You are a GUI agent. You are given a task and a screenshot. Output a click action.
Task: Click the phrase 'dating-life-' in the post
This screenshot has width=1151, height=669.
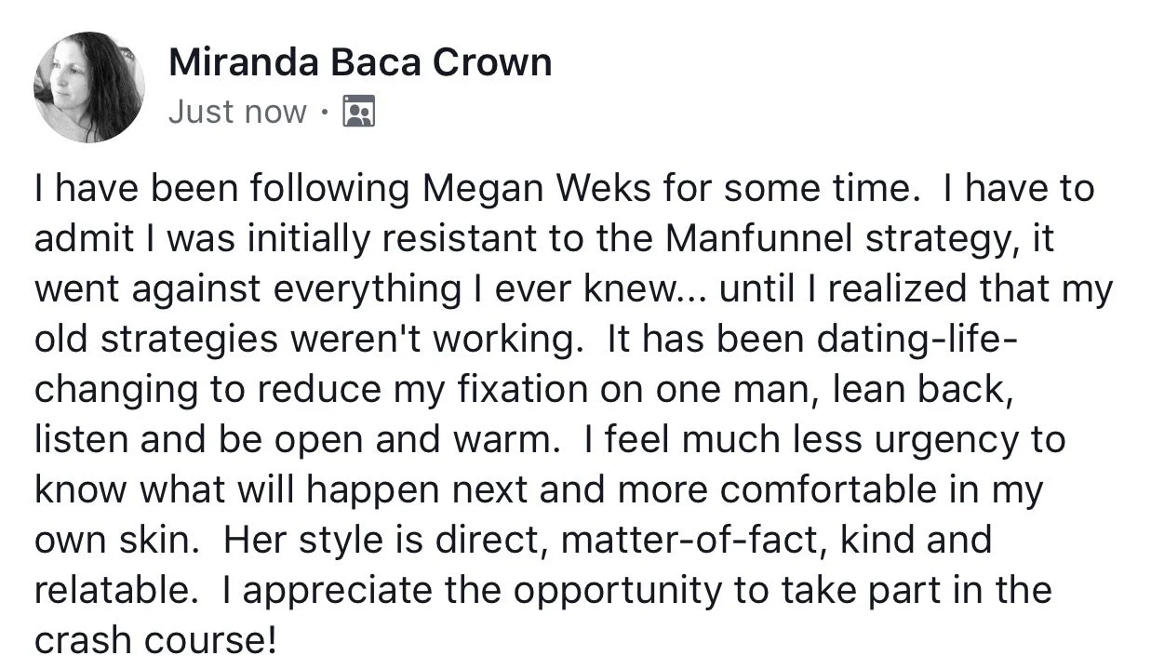[x=918, y=340]
